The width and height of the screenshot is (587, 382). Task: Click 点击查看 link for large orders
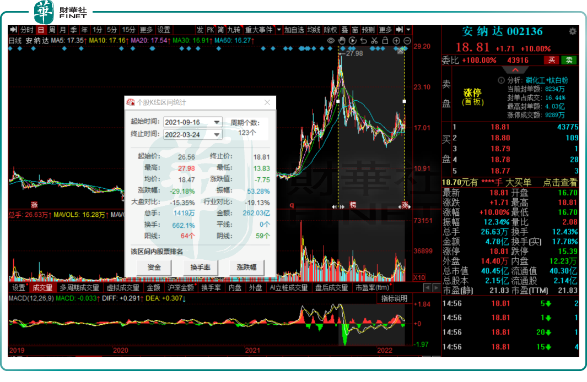[560, 182]
